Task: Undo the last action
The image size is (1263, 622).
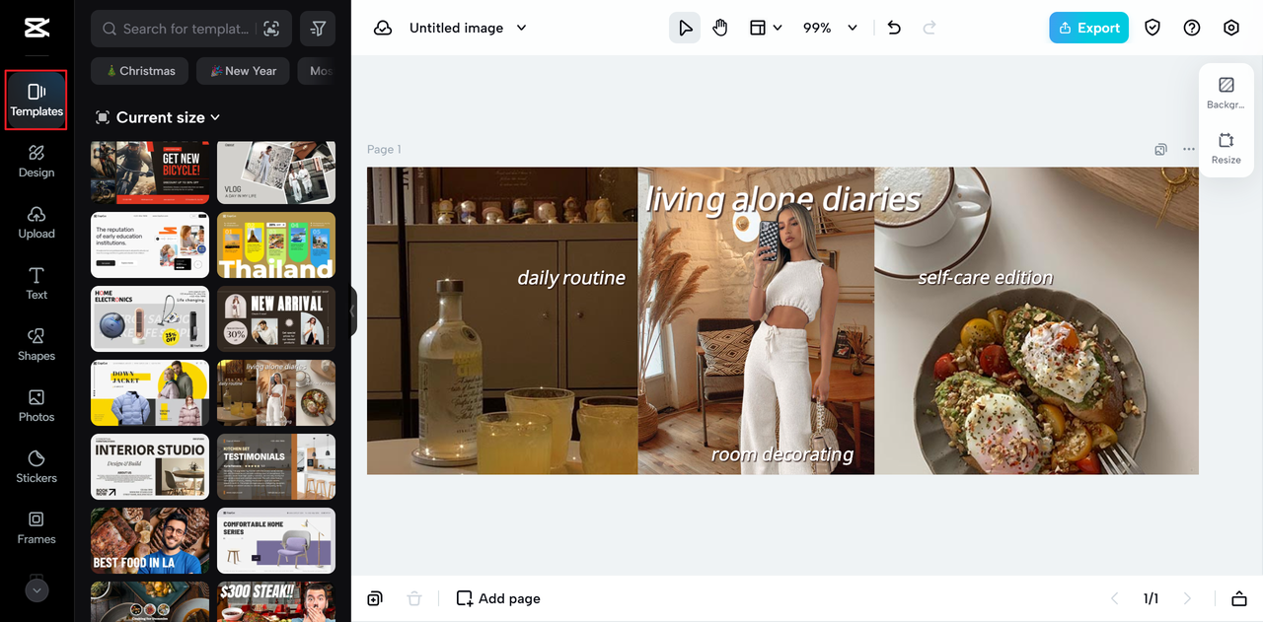Action: point(894,28)
